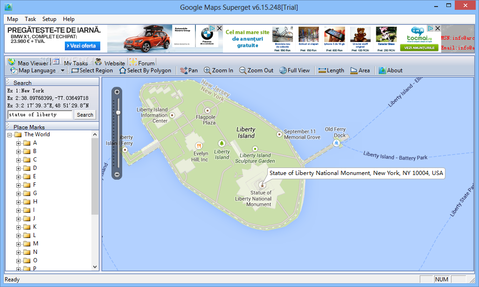Image resolution: width=479 pixels, height=287 pixels.
Task: Expand folder B in Place Marks
Action: [x=18, y=152]
